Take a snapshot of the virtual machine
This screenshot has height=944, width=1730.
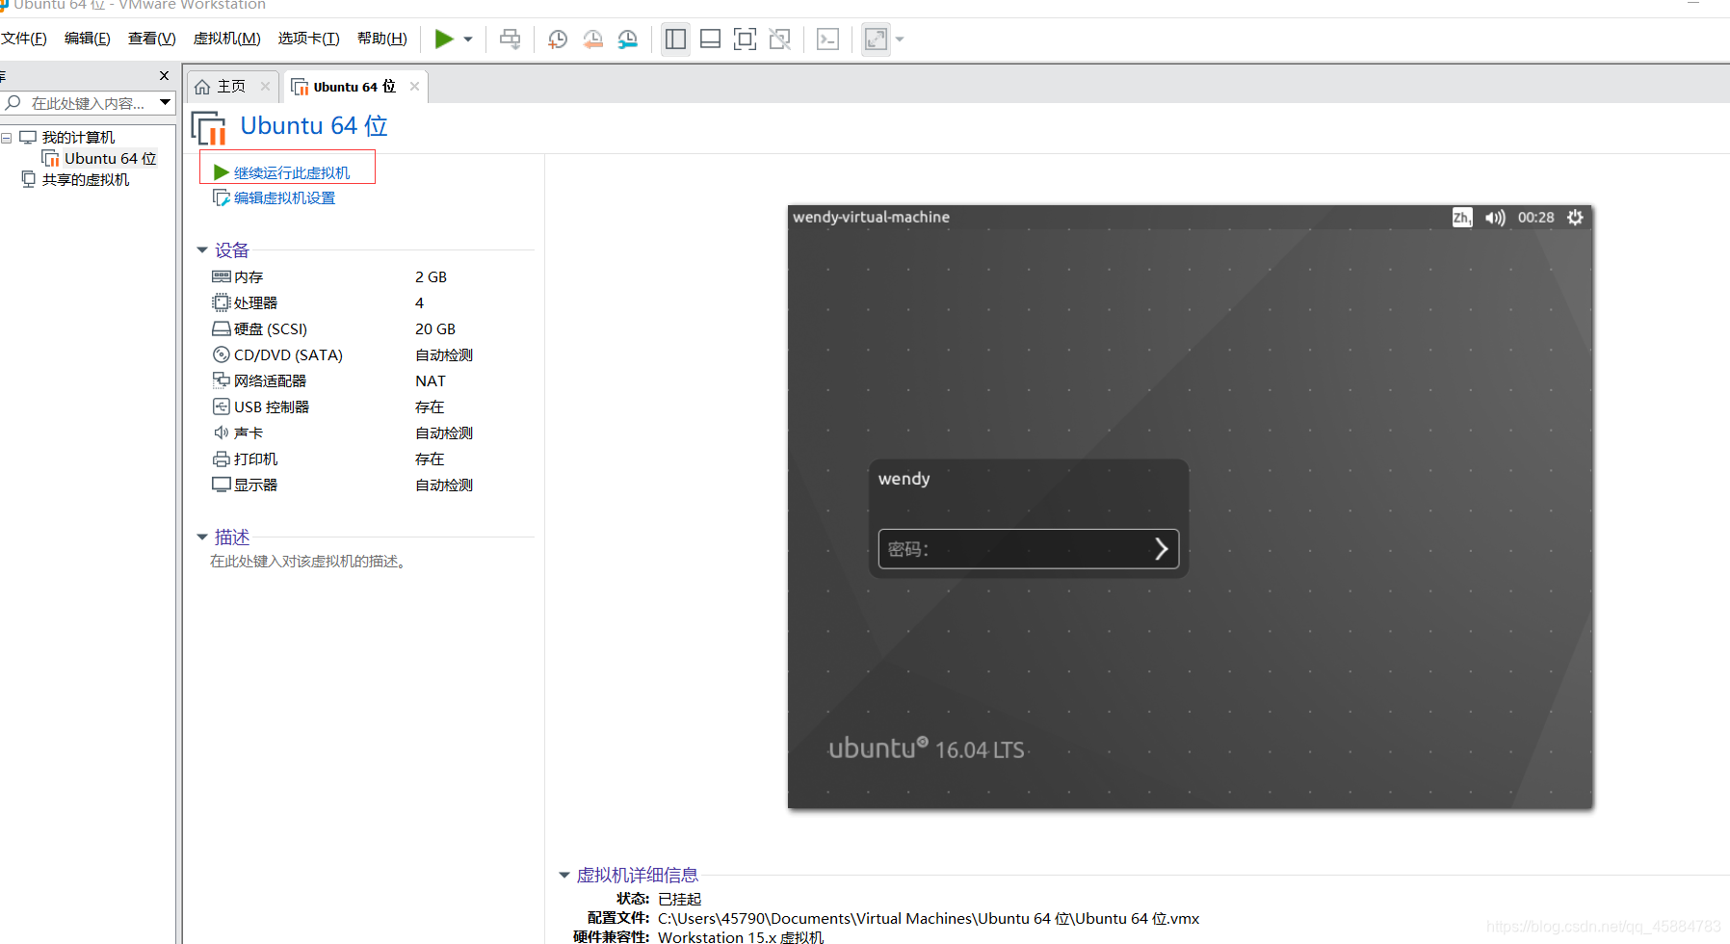point(557,39)
